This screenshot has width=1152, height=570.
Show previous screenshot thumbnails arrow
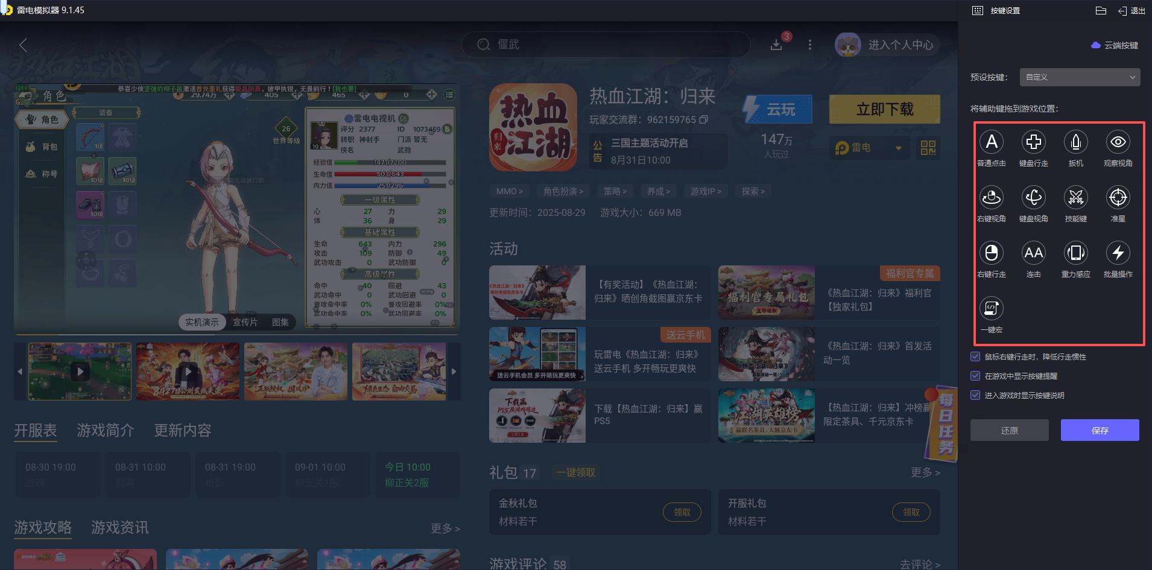[20, 372]
